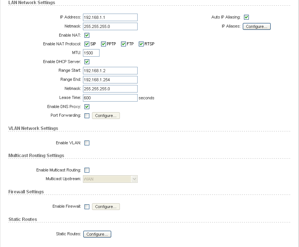This screenshot has height=247, width=299.
Task: Select the MTU input field
Action: pyautogui.click(x=91, y=53)
